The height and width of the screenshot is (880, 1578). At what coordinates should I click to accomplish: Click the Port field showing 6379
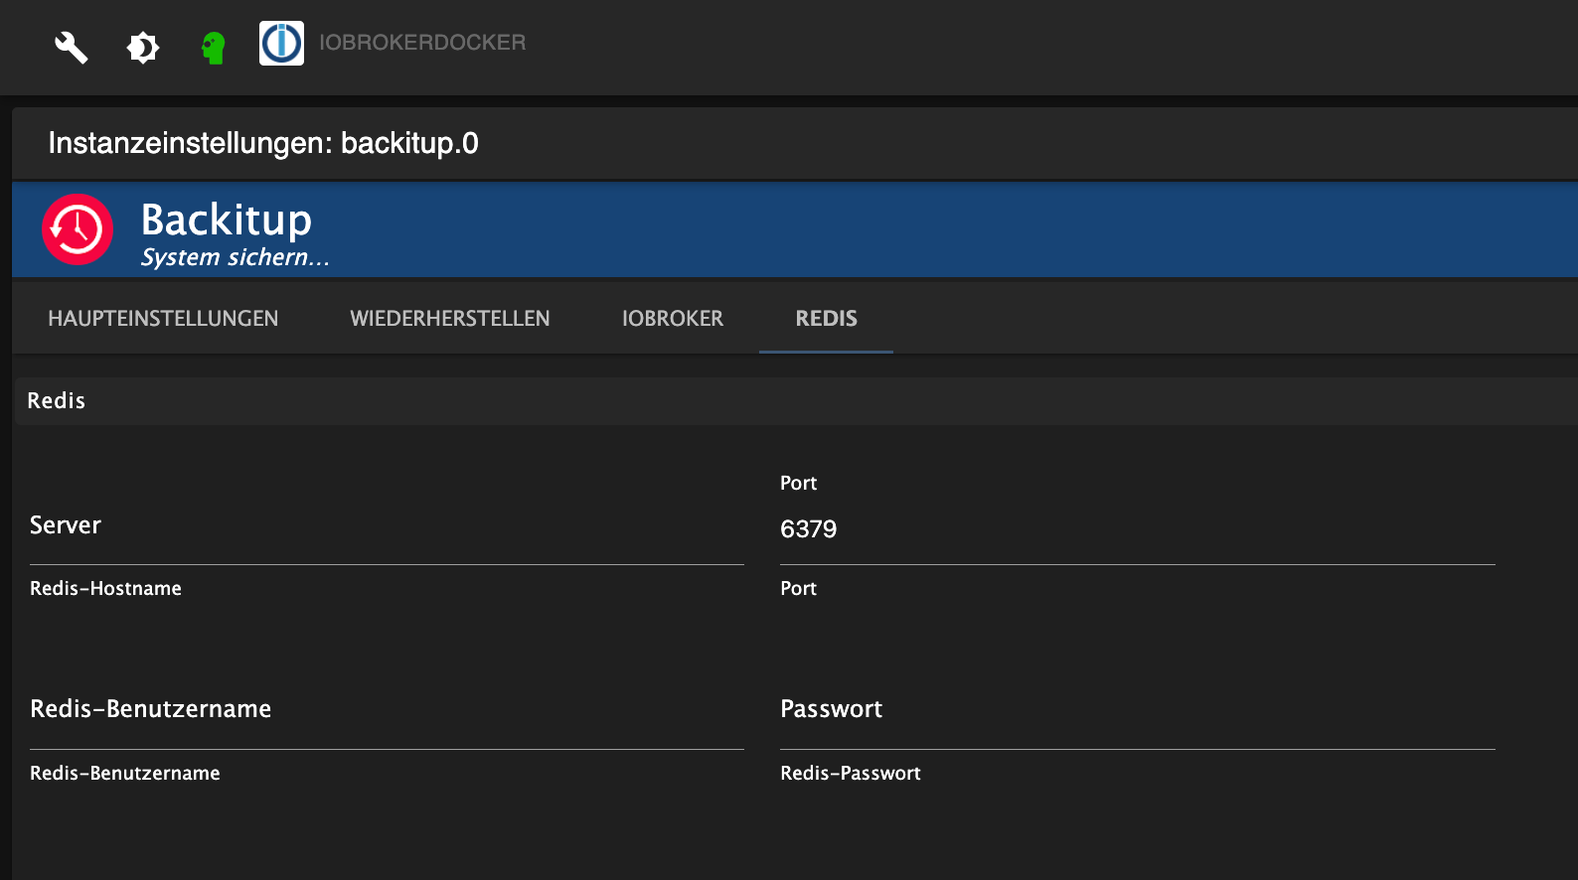tap(1138, 528)
